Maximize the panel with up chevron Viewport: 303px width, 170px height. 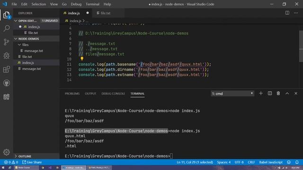point(287,93)
